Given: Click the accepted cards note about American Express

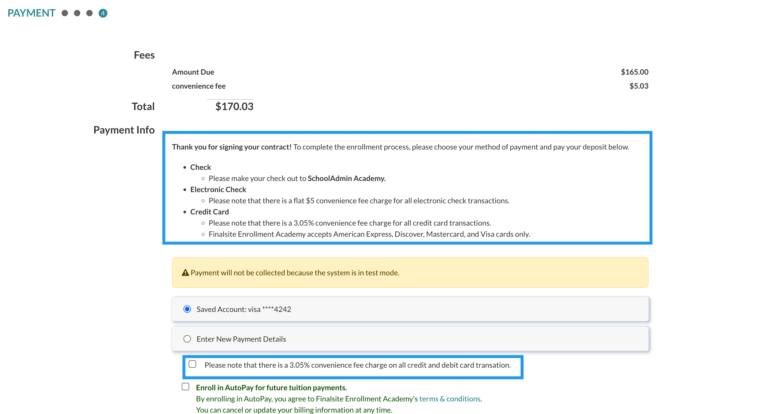Looking at the screenshot, I should click(369, 234).
